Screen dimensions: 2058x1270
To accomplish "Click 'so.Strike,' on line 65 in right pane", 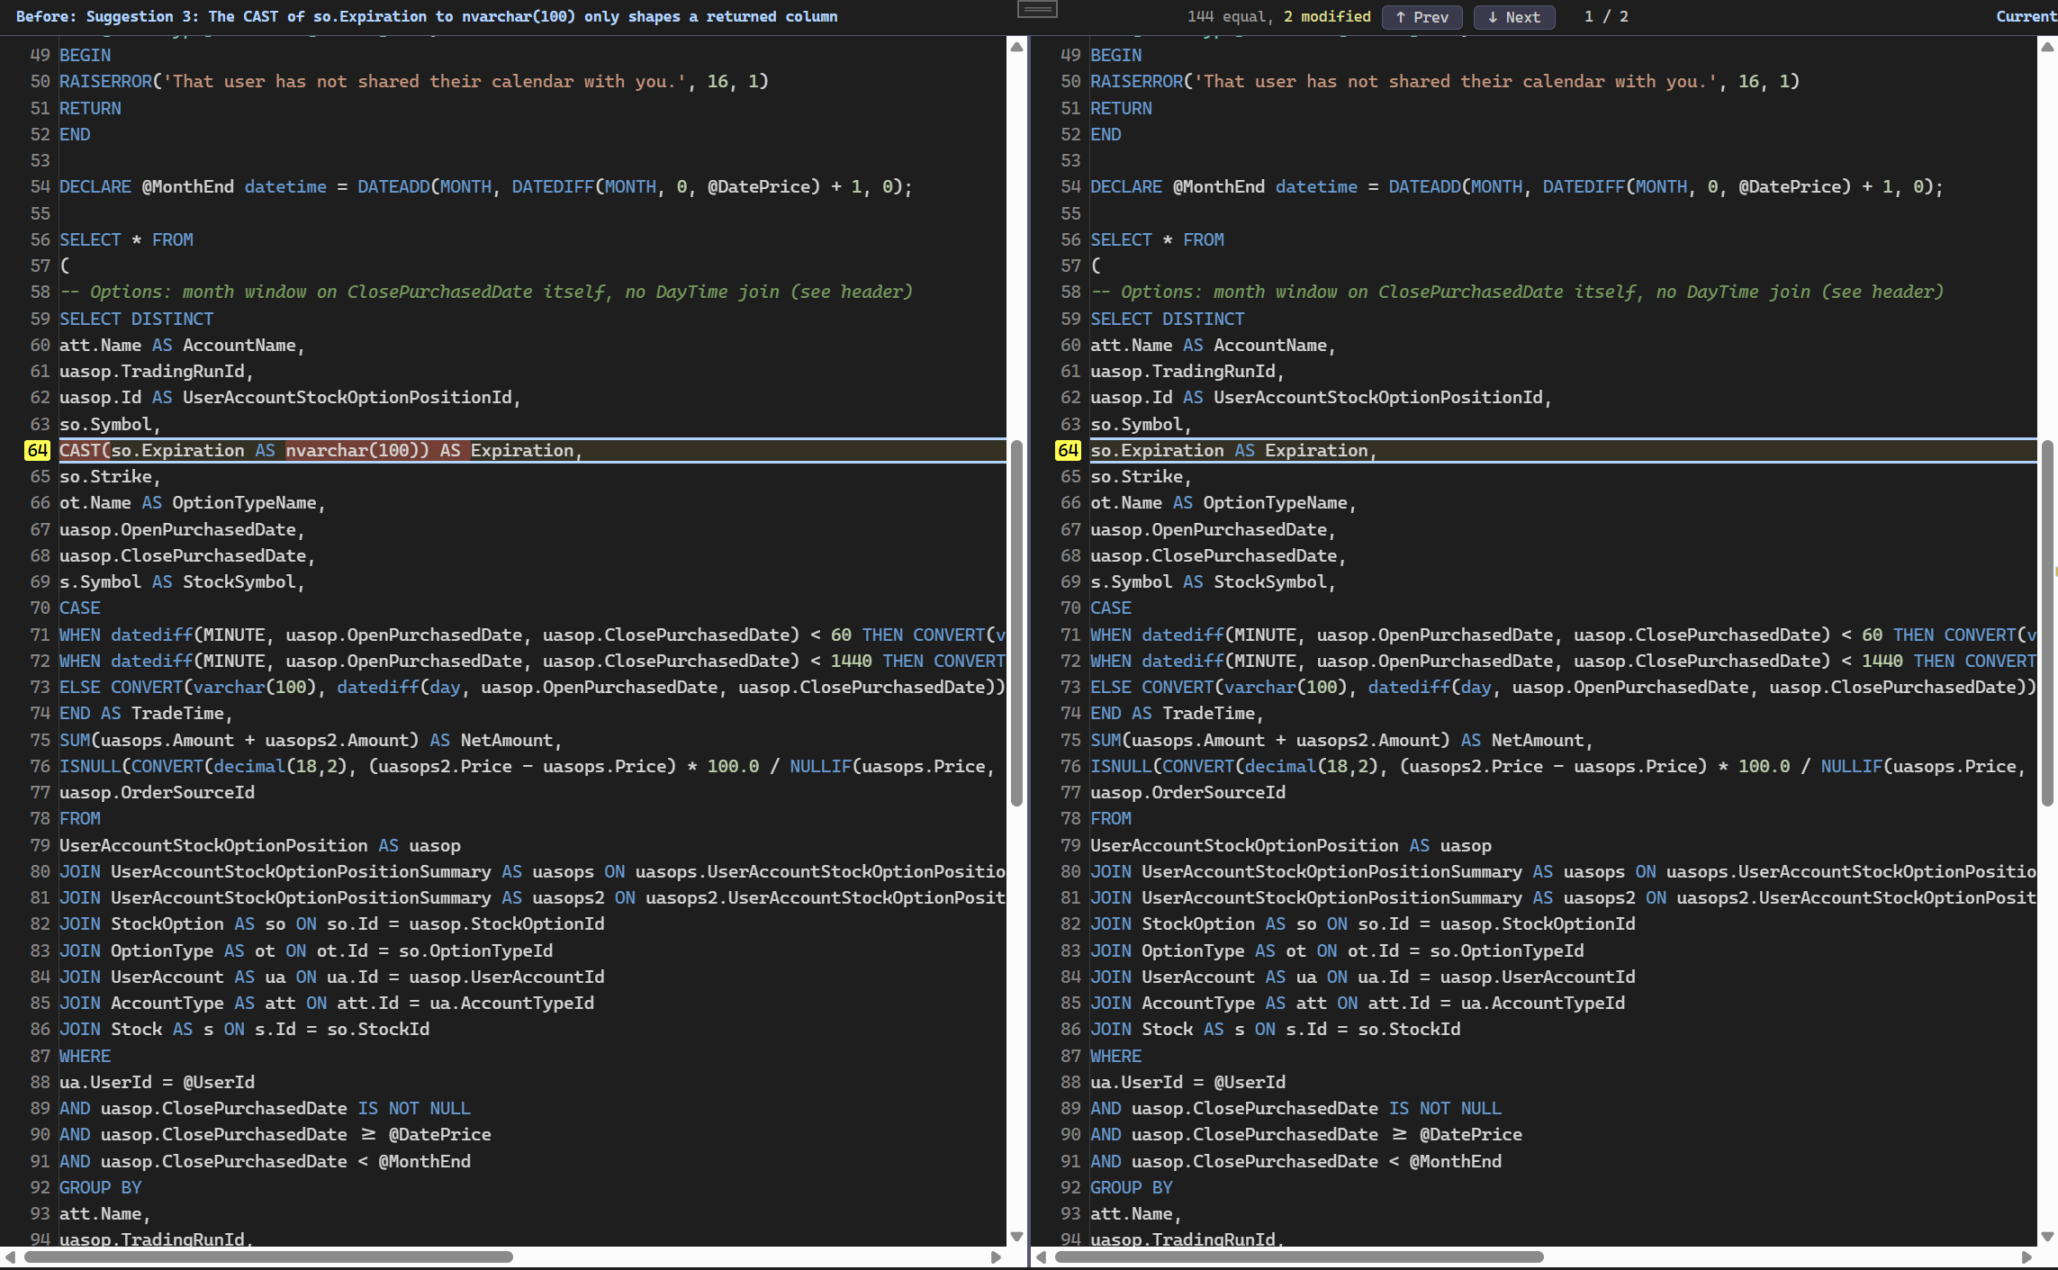I will click(x=1141, y=476).
